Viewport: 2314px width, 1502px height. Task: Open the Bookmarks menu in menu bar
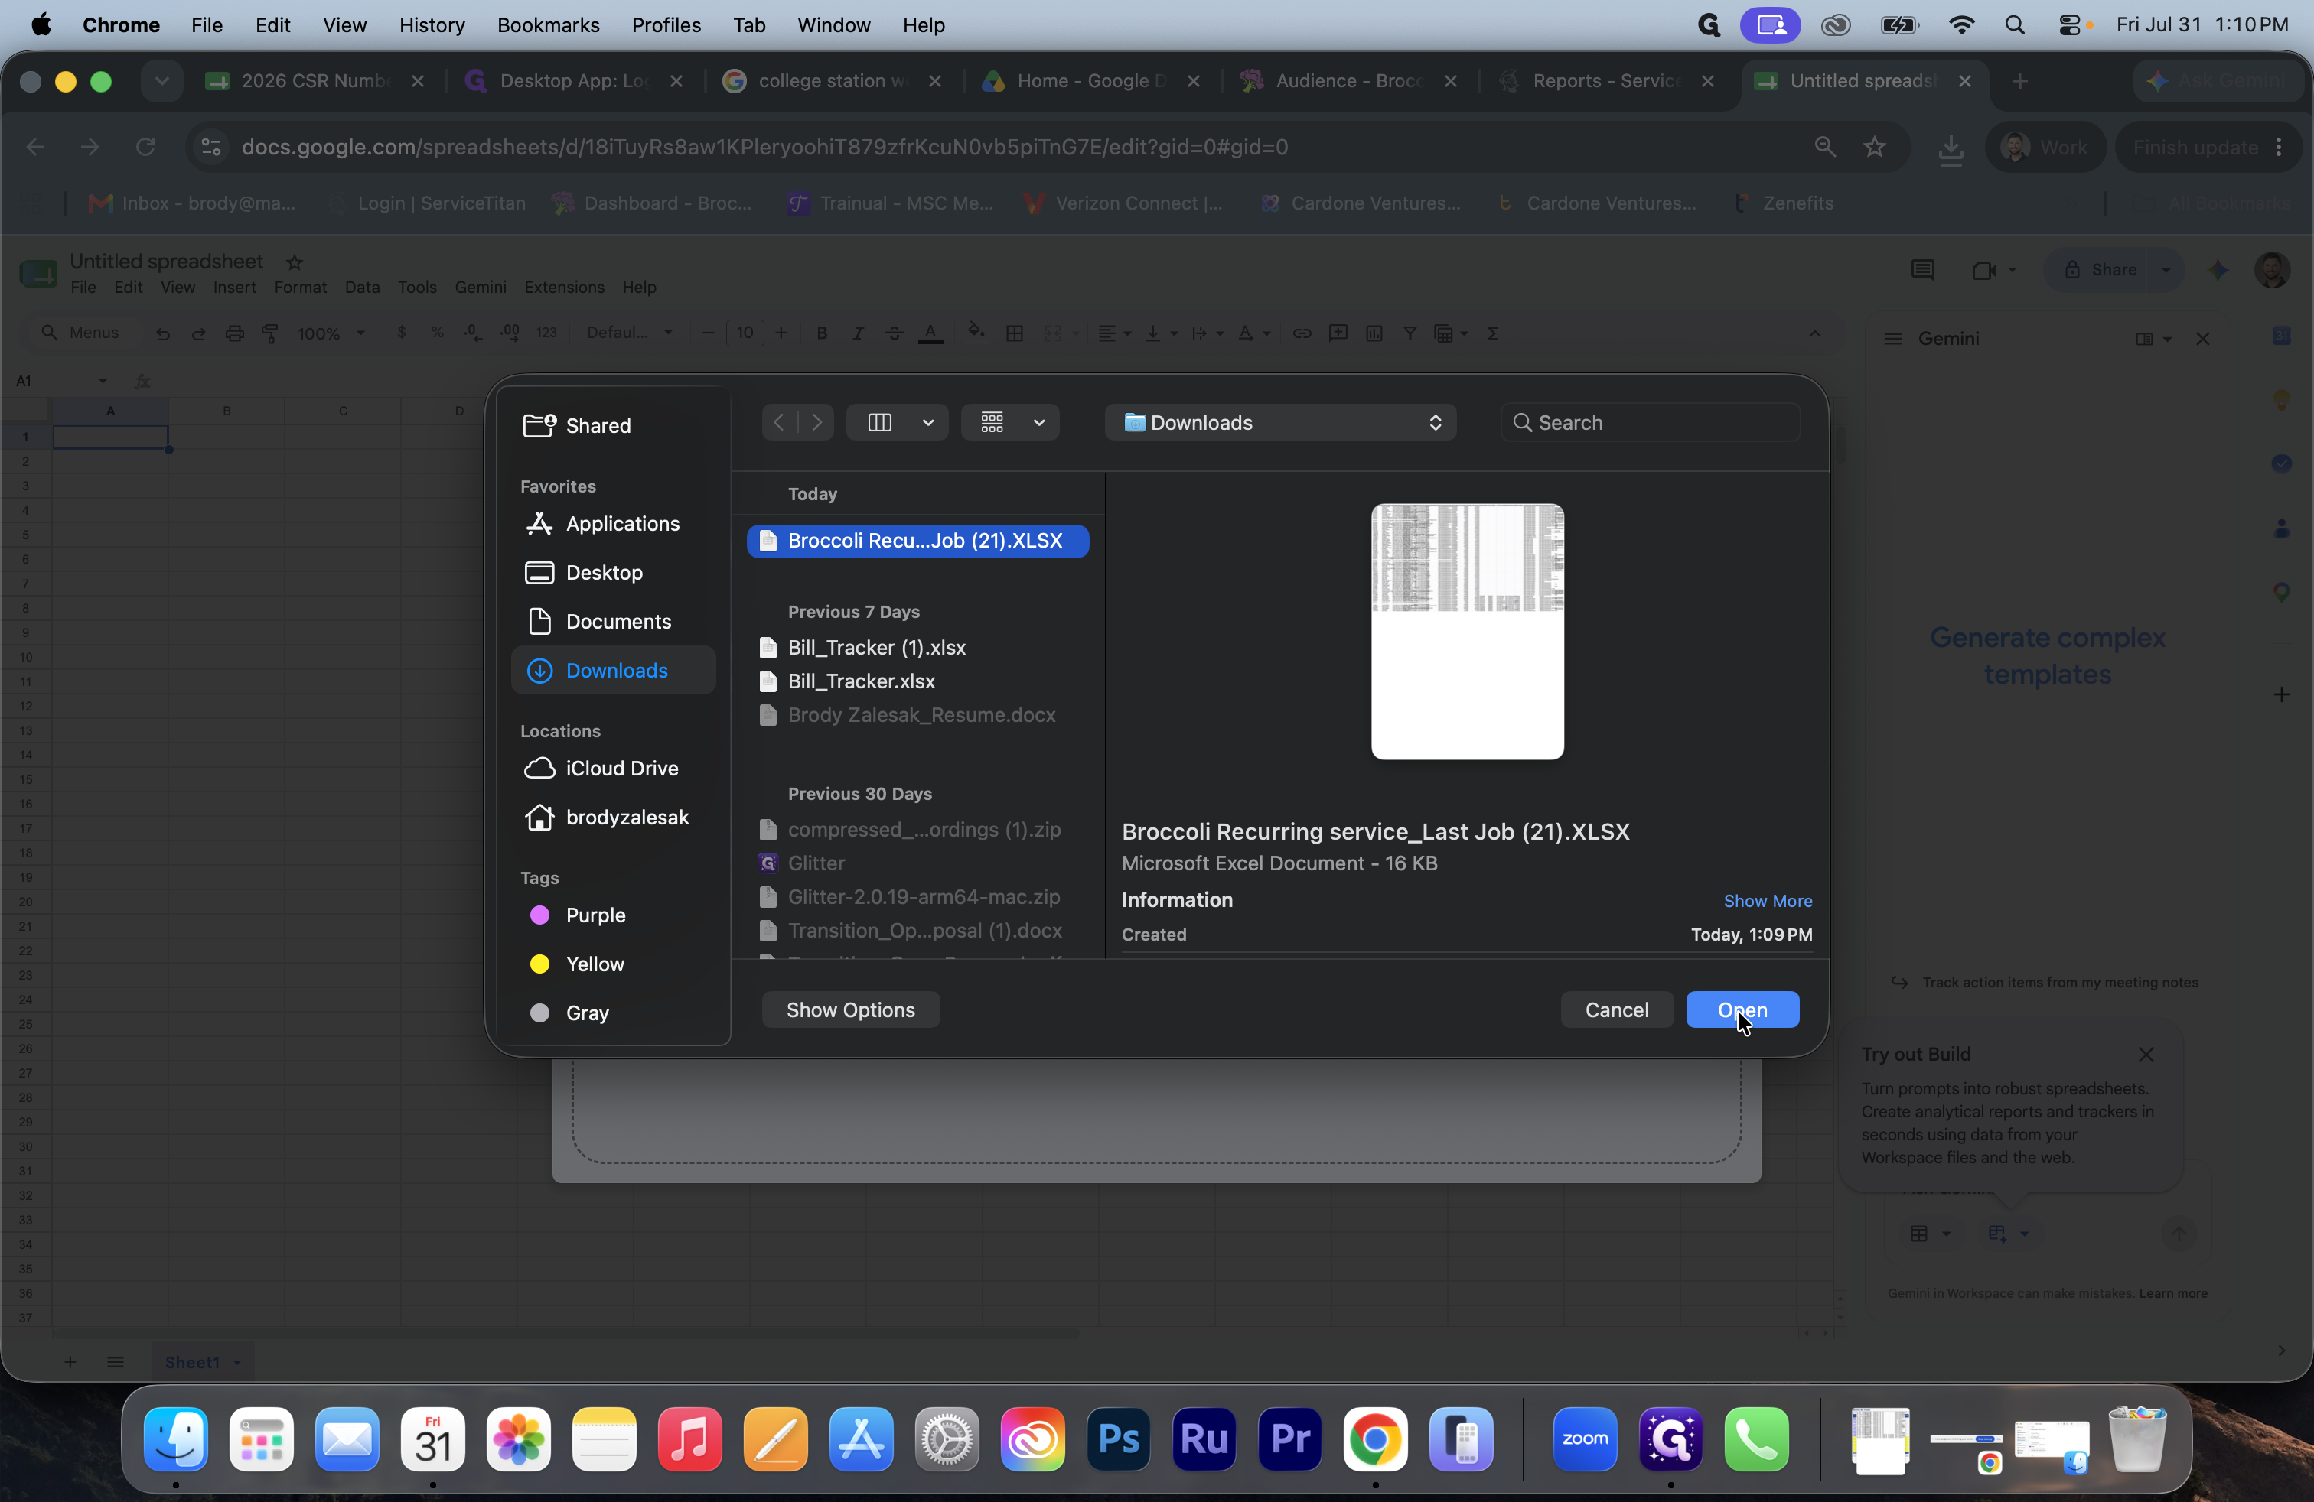click(549, 24)
